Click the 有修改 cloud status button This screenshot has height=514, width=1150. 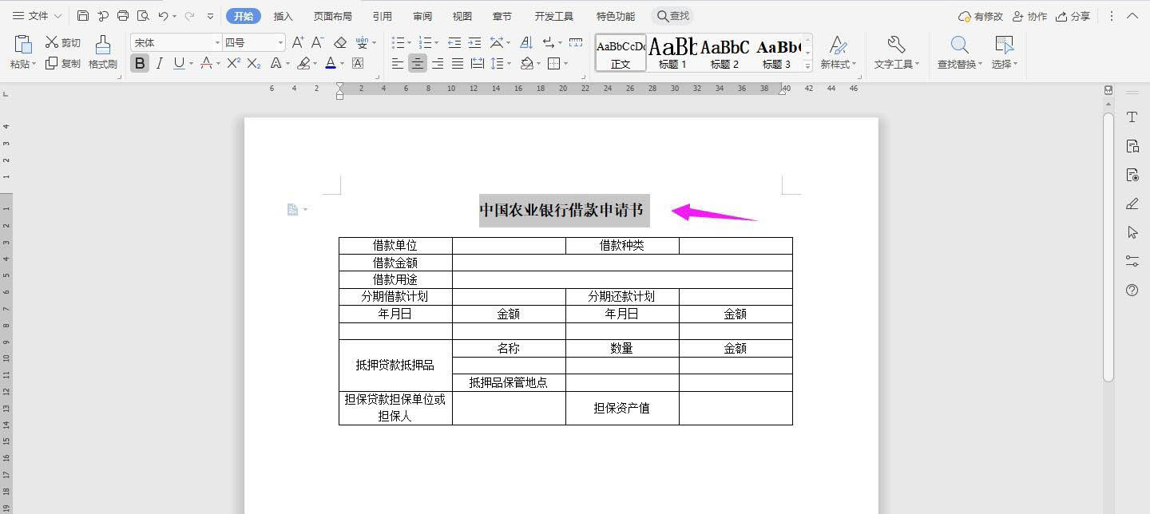click(980, 16)
